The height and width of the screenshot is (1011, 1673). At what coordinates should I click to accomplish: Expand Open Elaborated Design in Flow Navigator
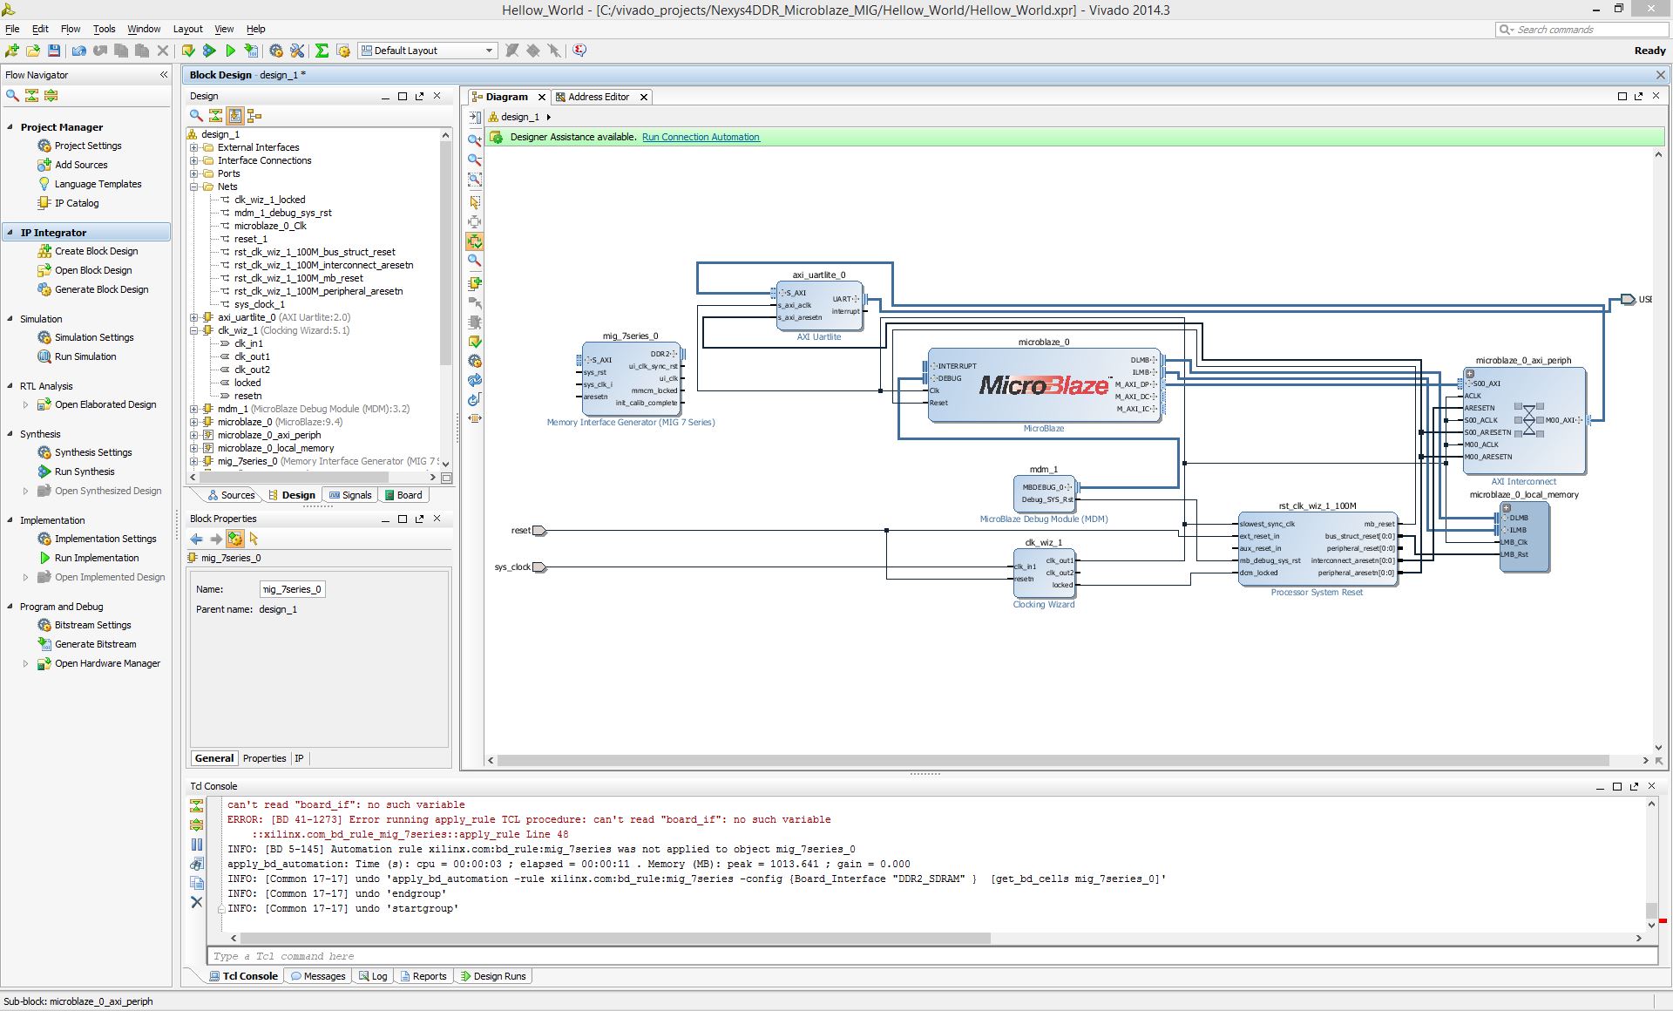pos(25,404)
